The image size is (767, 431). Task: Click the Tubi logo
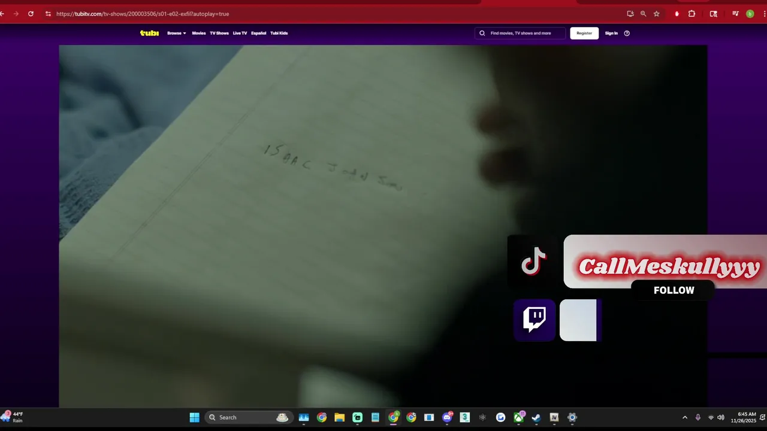click(149, 33)
